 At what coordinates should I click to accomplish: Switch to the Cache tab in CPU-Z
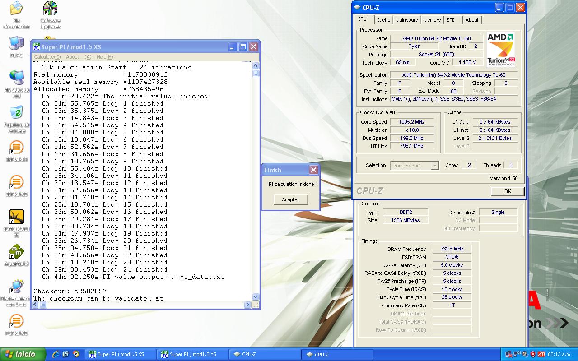pyautogui.click(x=383, y=20)
